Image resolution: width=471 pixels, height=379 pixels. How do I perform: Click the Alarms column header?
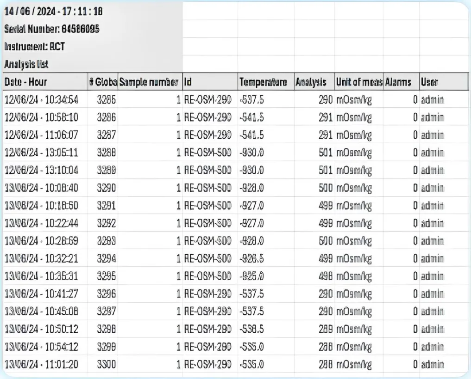[x=401, y=82]
